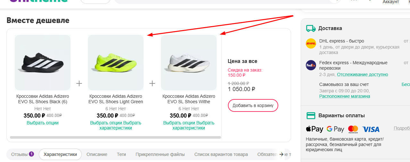Select the Прикрепленные файлы tab
The width and height of the screenshot is (410, 162).
[160, 154]
